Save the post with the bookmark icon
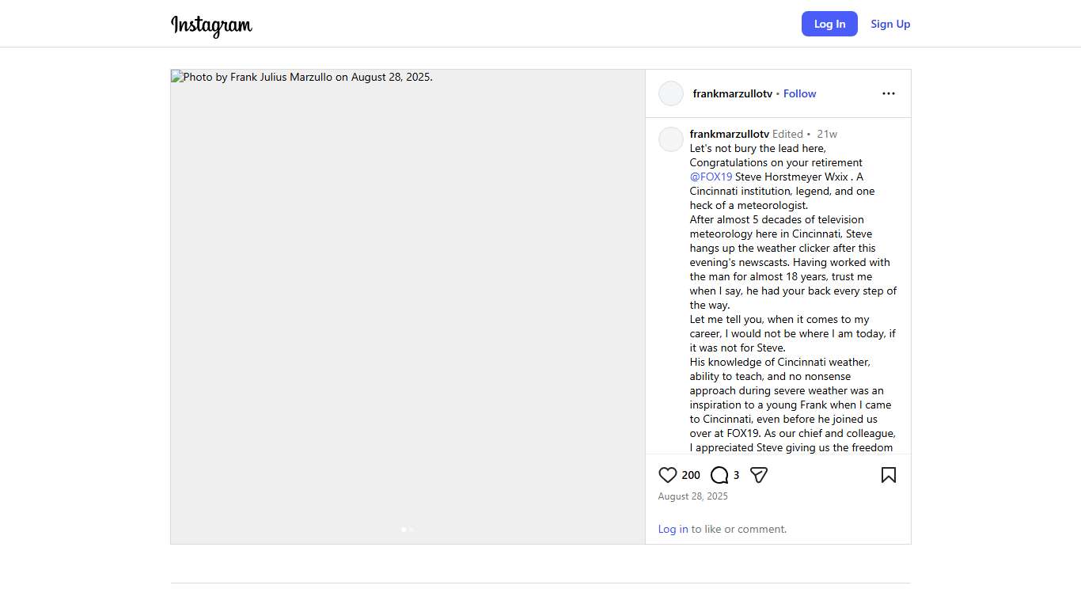Viewport: 1081px width, 608px height. (x=889, y=475)
